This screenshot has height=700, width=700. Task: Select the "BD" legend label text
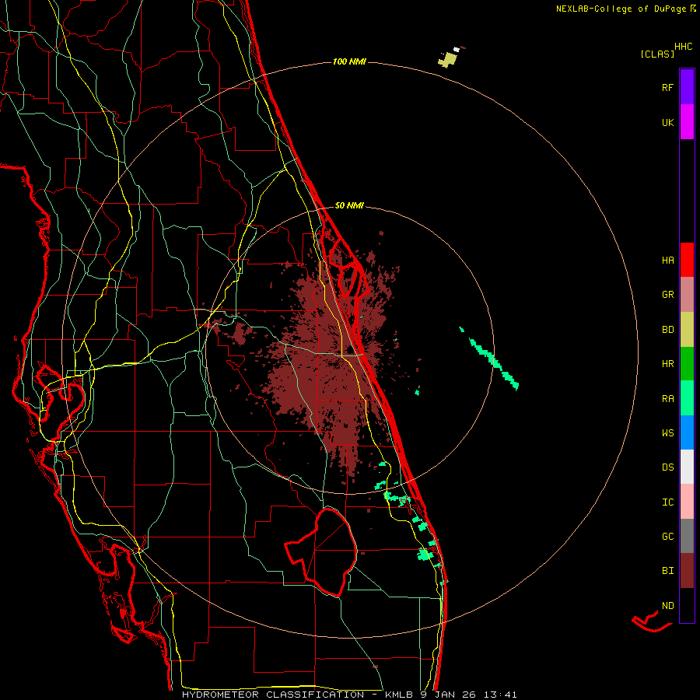(x=667, y=330)
